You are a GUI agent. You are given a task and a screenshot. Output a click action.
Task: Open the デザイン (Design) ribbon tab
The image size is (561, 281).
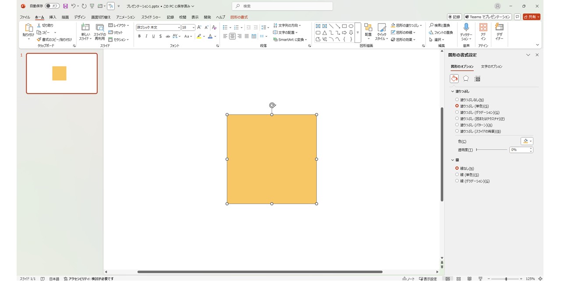(x=80, y=17)
